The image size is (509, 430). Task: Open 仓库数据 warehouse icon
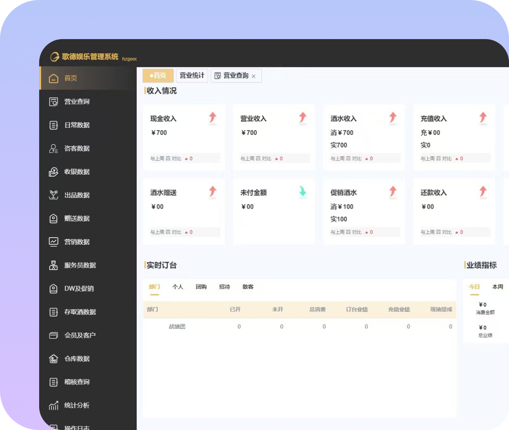point(54,359)
